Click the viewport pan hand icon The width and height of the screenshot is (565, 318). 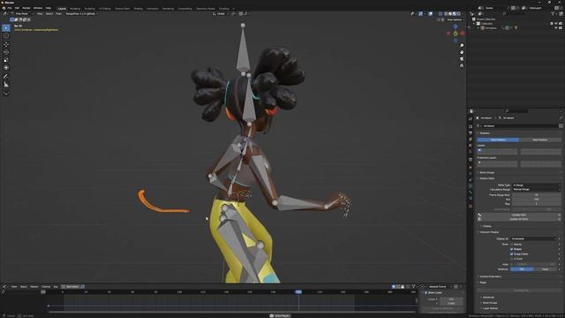coord(462,52)
